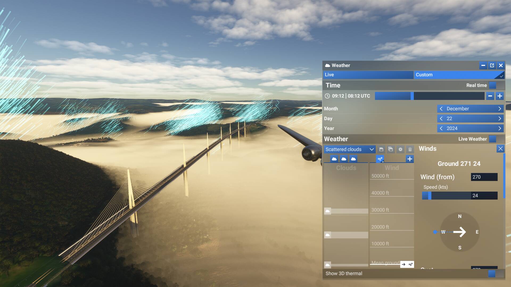Click the wind Speed (kts) slider
The width and height of the screenshot is (511, 287).
point(446,196)
